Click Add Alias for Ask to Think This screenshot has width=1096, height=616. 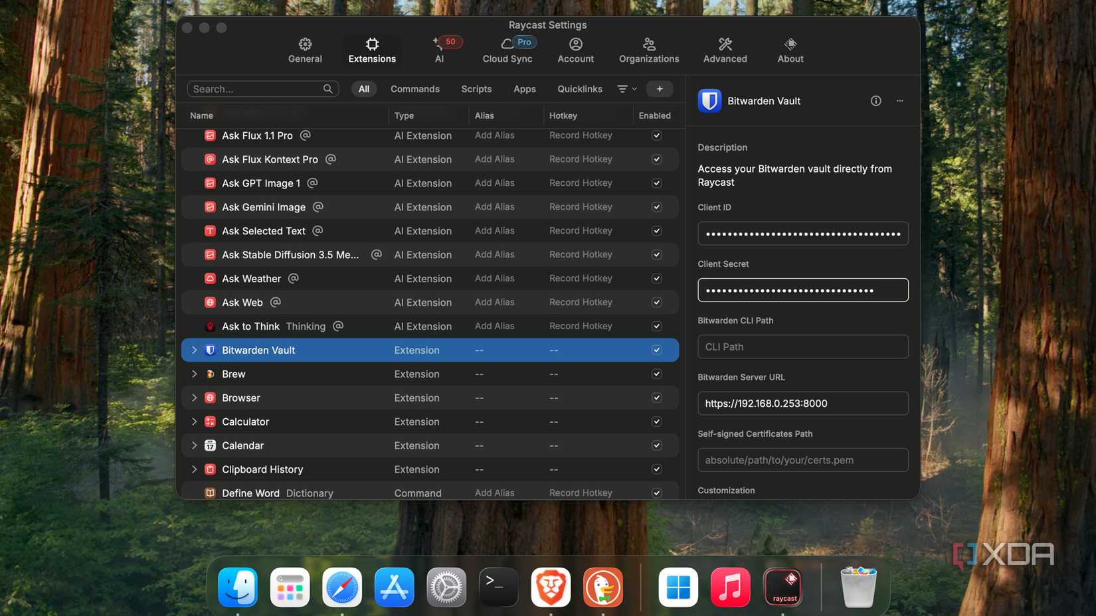[x=494, y=326]
